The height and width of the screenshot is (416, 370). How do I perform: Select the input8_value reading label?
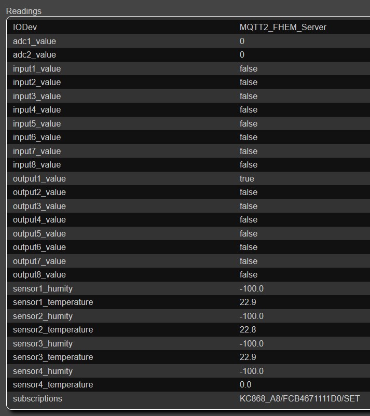[37, 164]
